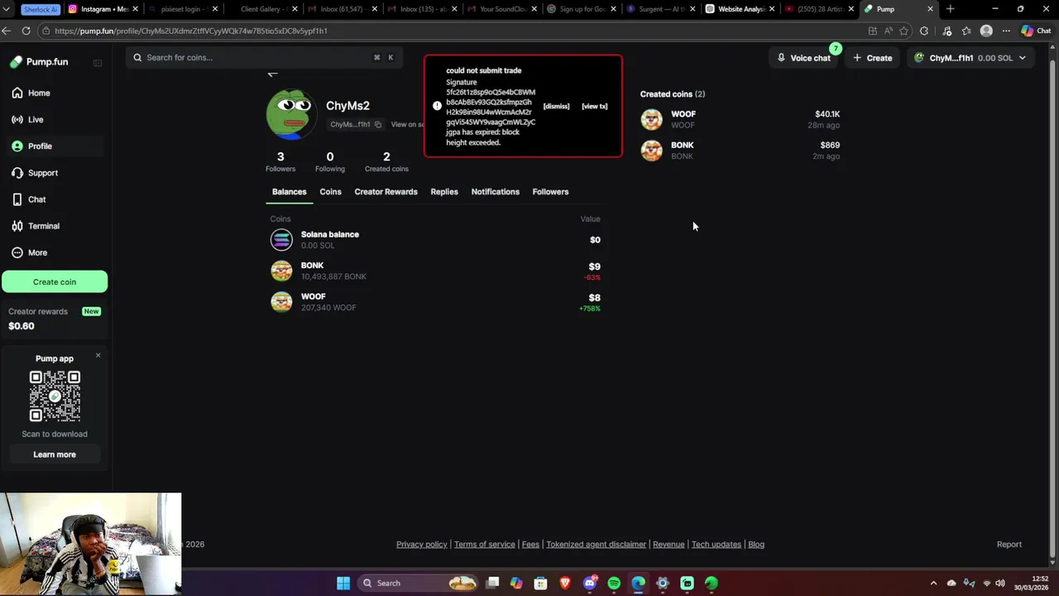Open the Revenue footer link
Viewport: 1059px width, 596px height.
coord(668,545)
